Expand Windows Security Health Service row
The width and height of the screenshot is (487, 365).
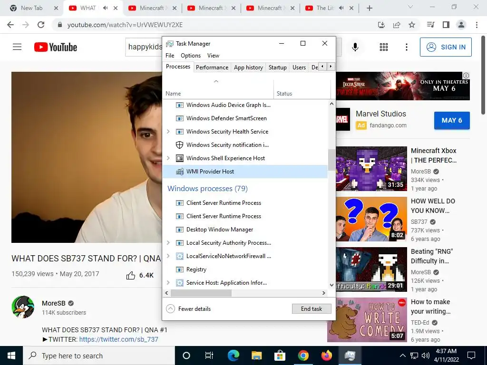(x=168, y=132)
